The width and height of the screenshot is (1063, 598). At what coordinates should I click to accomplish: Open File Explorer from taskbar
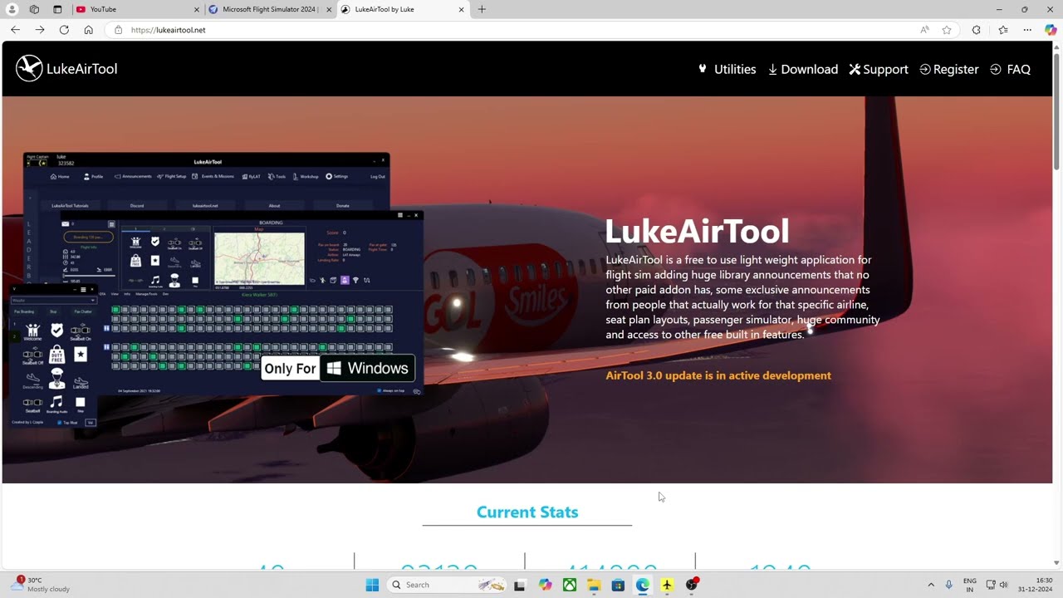click(594, 585)
